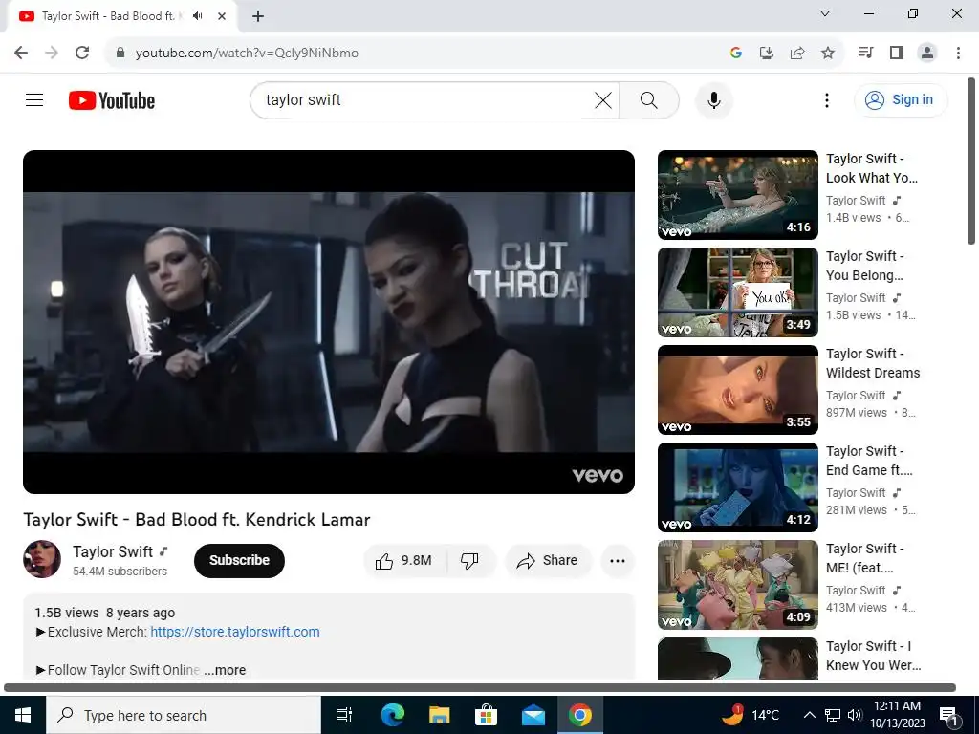Expand tab search chevron in title bar
This screenshot has height=734, width=979.
825,13
